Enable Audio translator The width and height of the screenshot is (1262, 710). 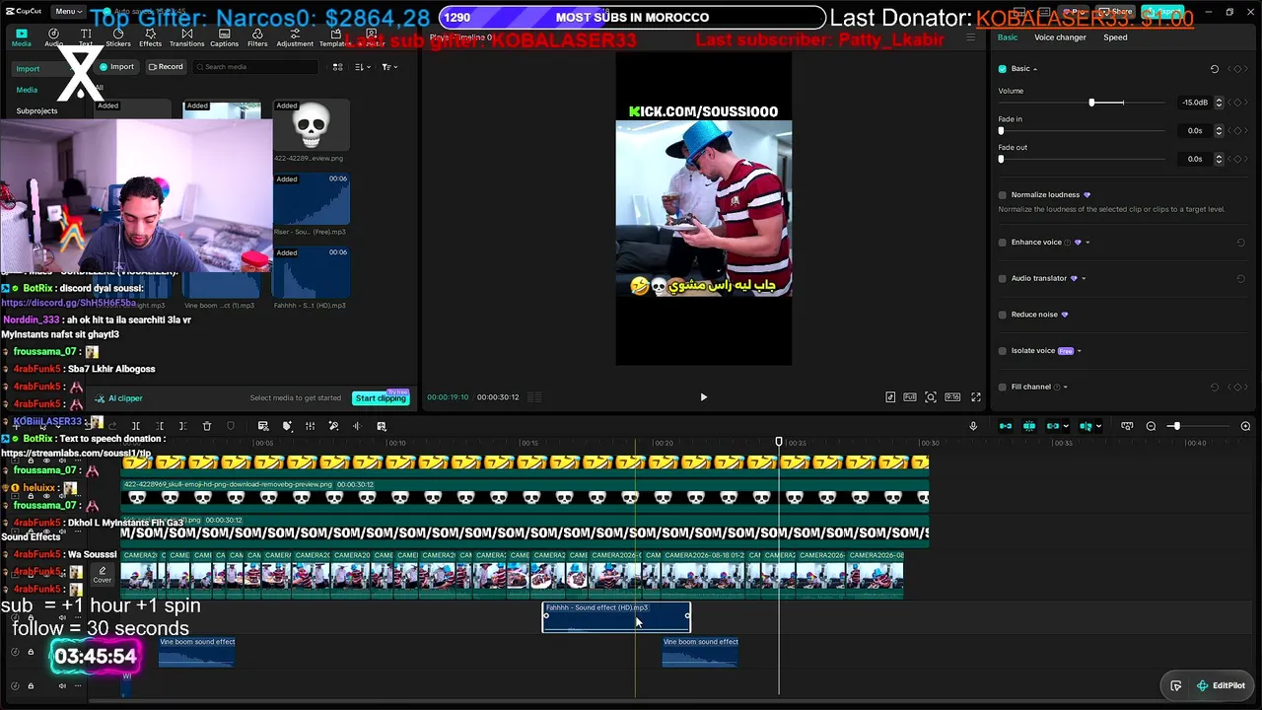[x=1003, y=278]
